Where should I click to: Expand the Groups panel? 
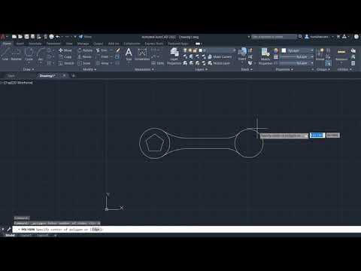(x=323, y=69)
